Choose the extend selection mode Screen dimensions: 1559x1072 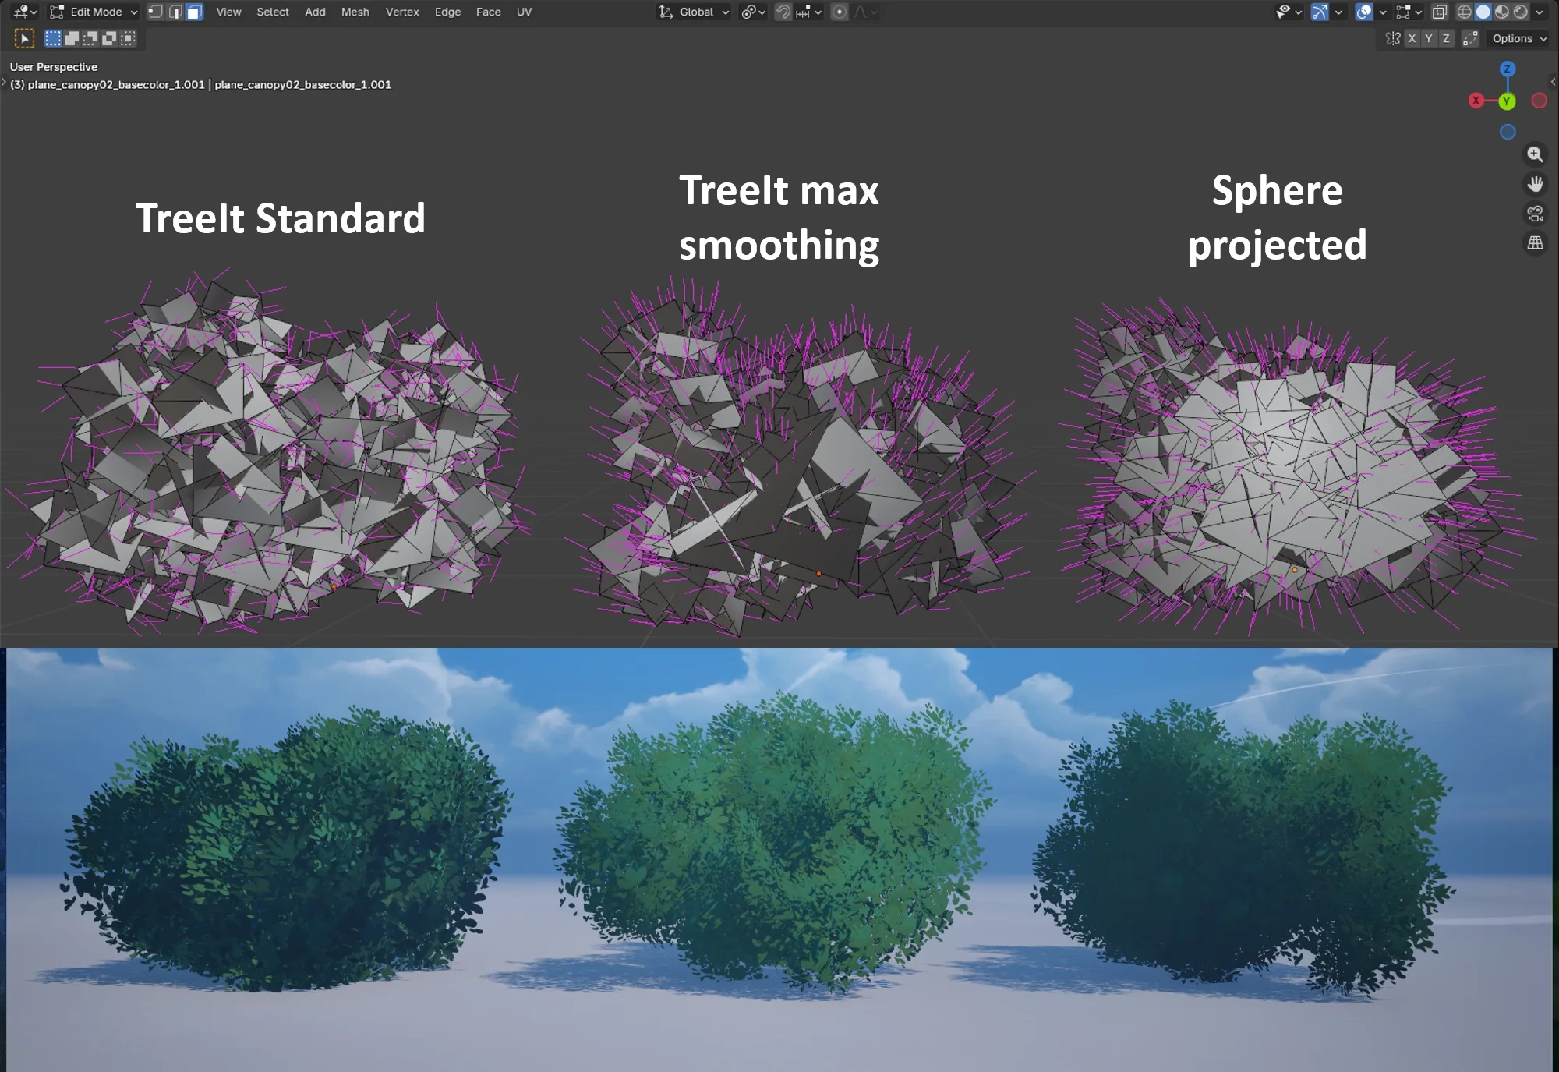(72, 38)
